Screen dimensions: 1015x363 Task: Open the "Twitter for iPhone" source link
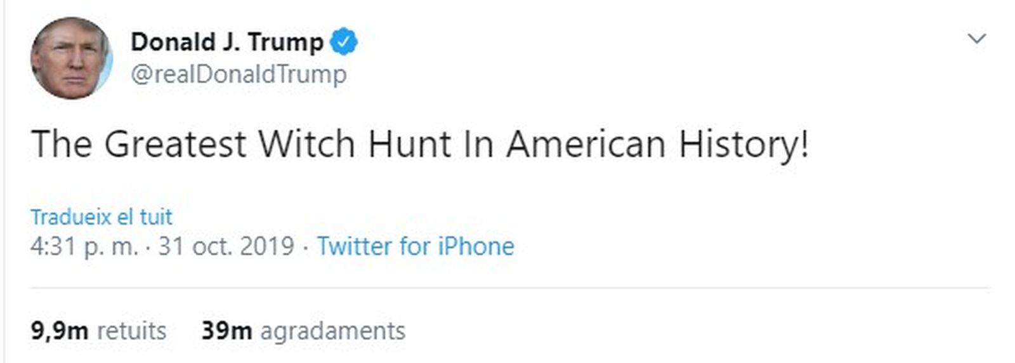(x=416, y=246)
